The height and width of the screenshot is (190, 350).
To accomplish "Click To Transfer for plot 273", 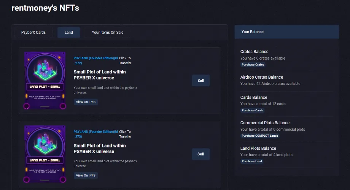I will click(125, 134).
